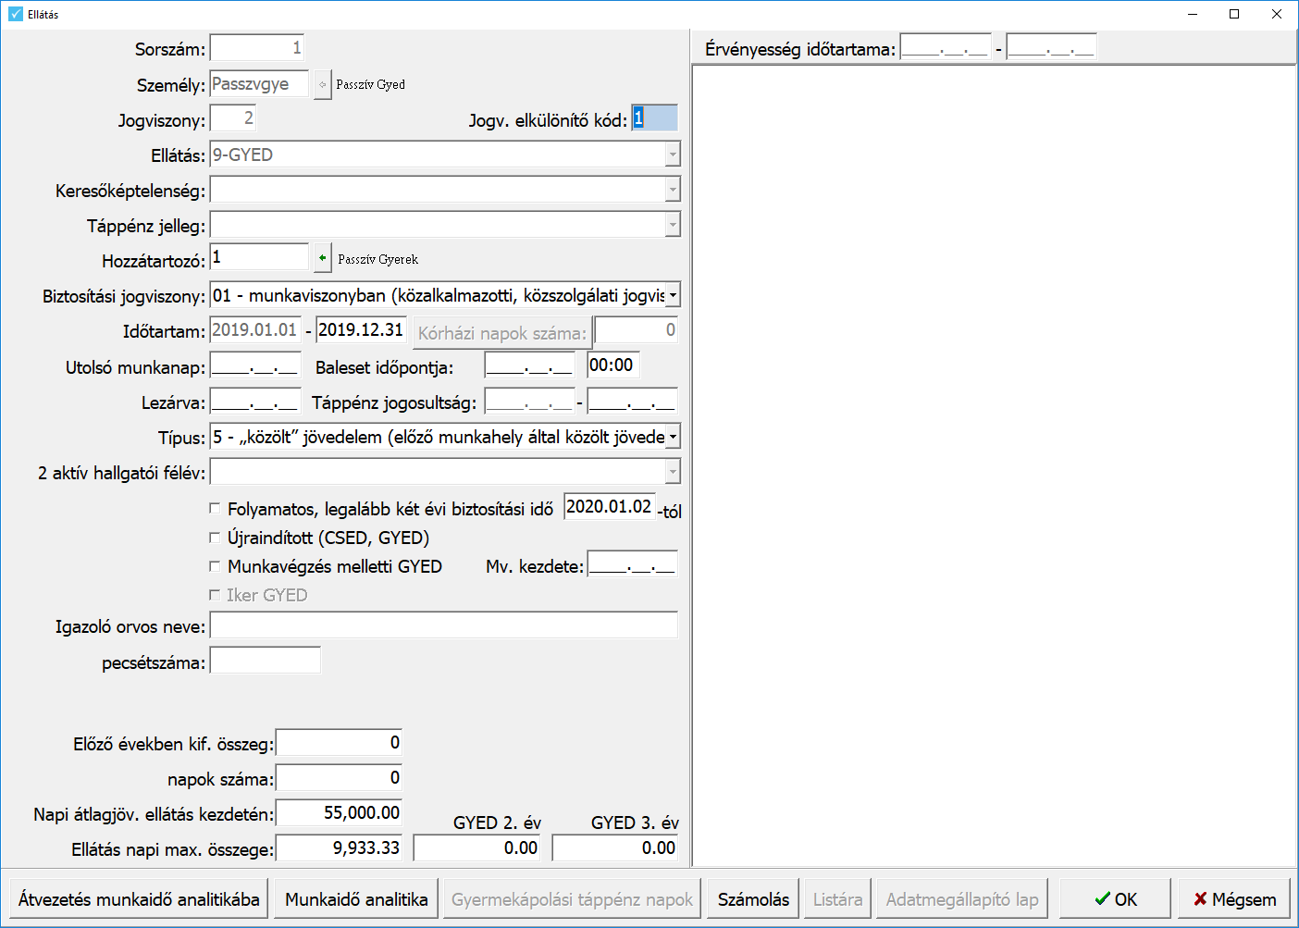1299x928 pixels.
Task: Click the Ellátás app icon in title bar
Action: coord(16,14)
